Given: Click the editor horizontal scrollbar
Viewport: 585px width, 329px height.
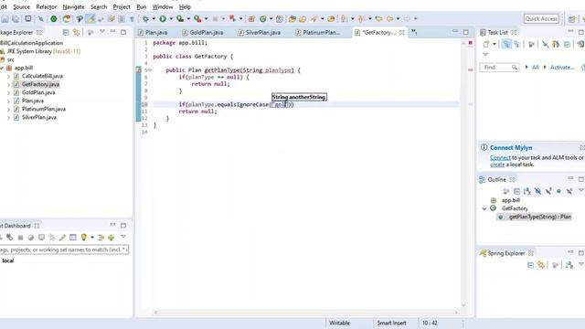Looking at the screenshot, I should click(306, 313).
